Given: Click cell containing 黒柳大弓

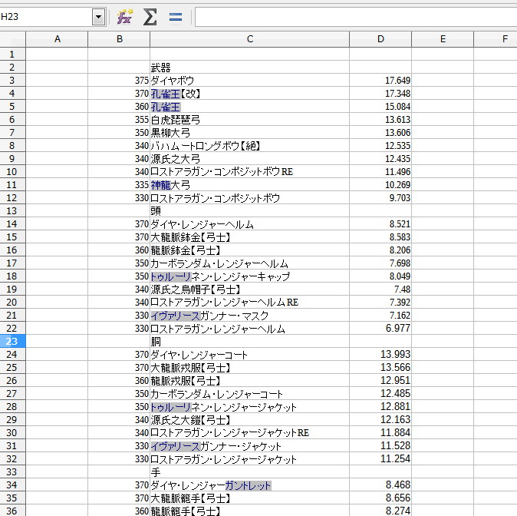Looking at the screenshot, I should point(249,132).
